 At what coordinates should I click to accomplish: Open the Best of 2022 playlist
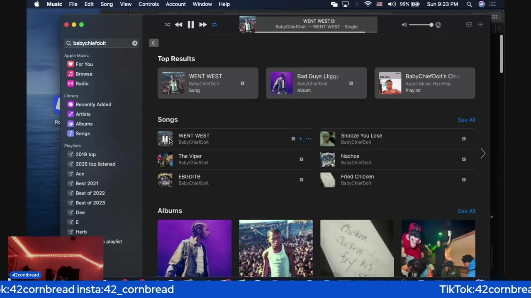(90, 193)
